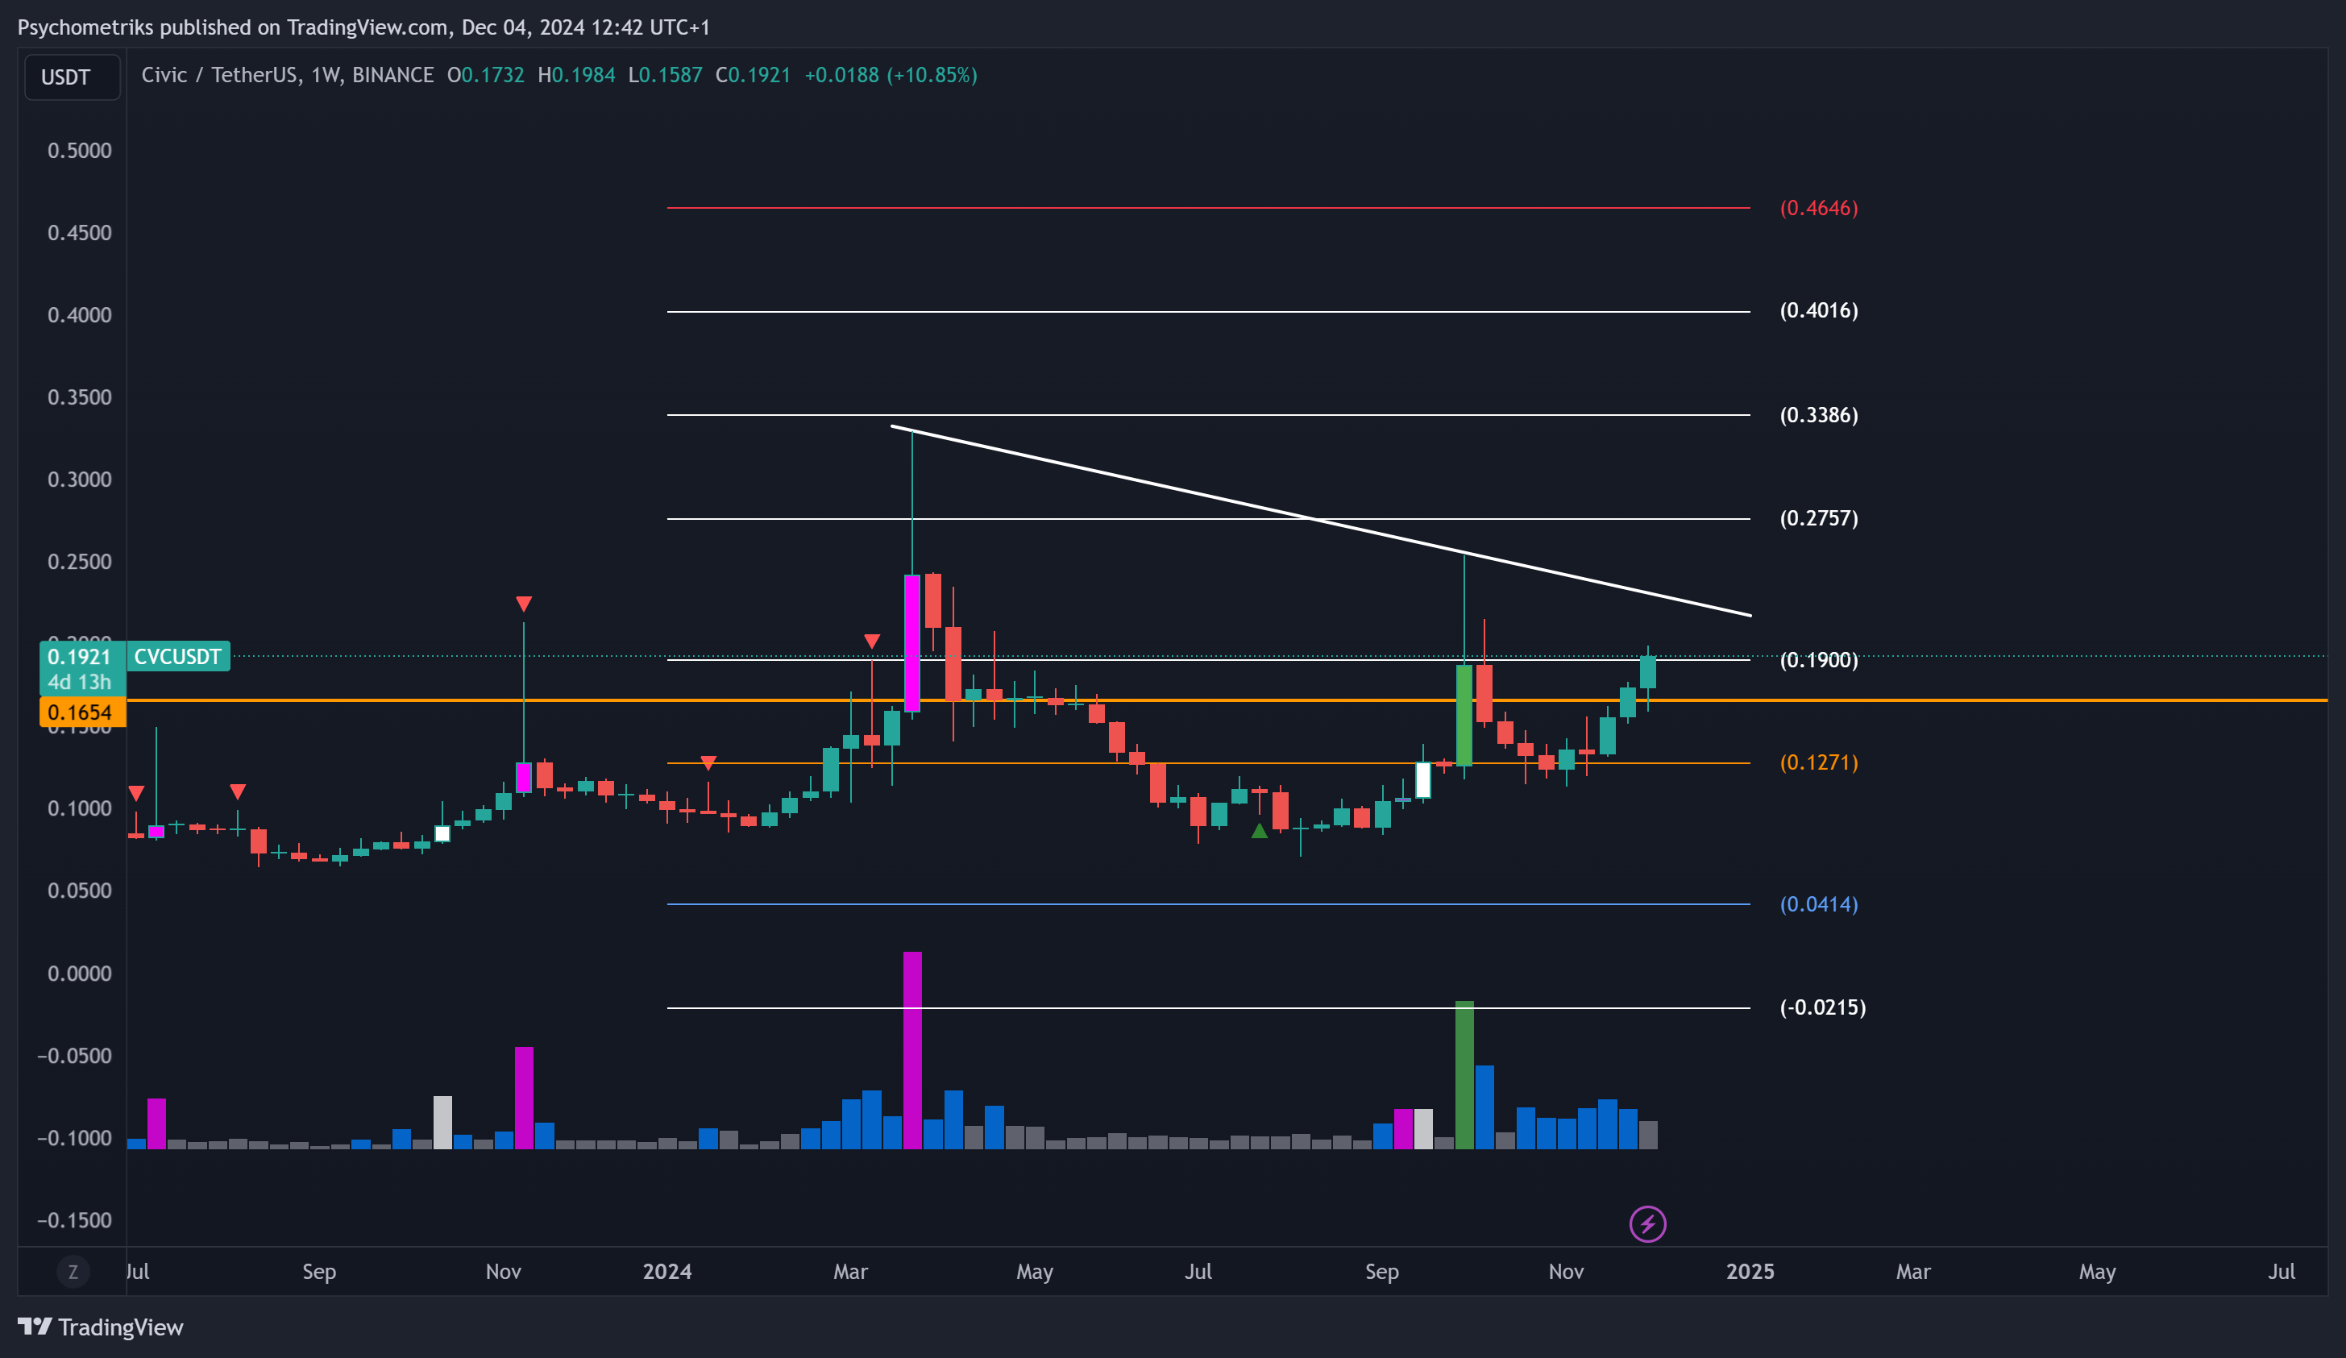The image size is (2346, 1358).
Task: Click the low value L0.1587
Action: (665, 74)
